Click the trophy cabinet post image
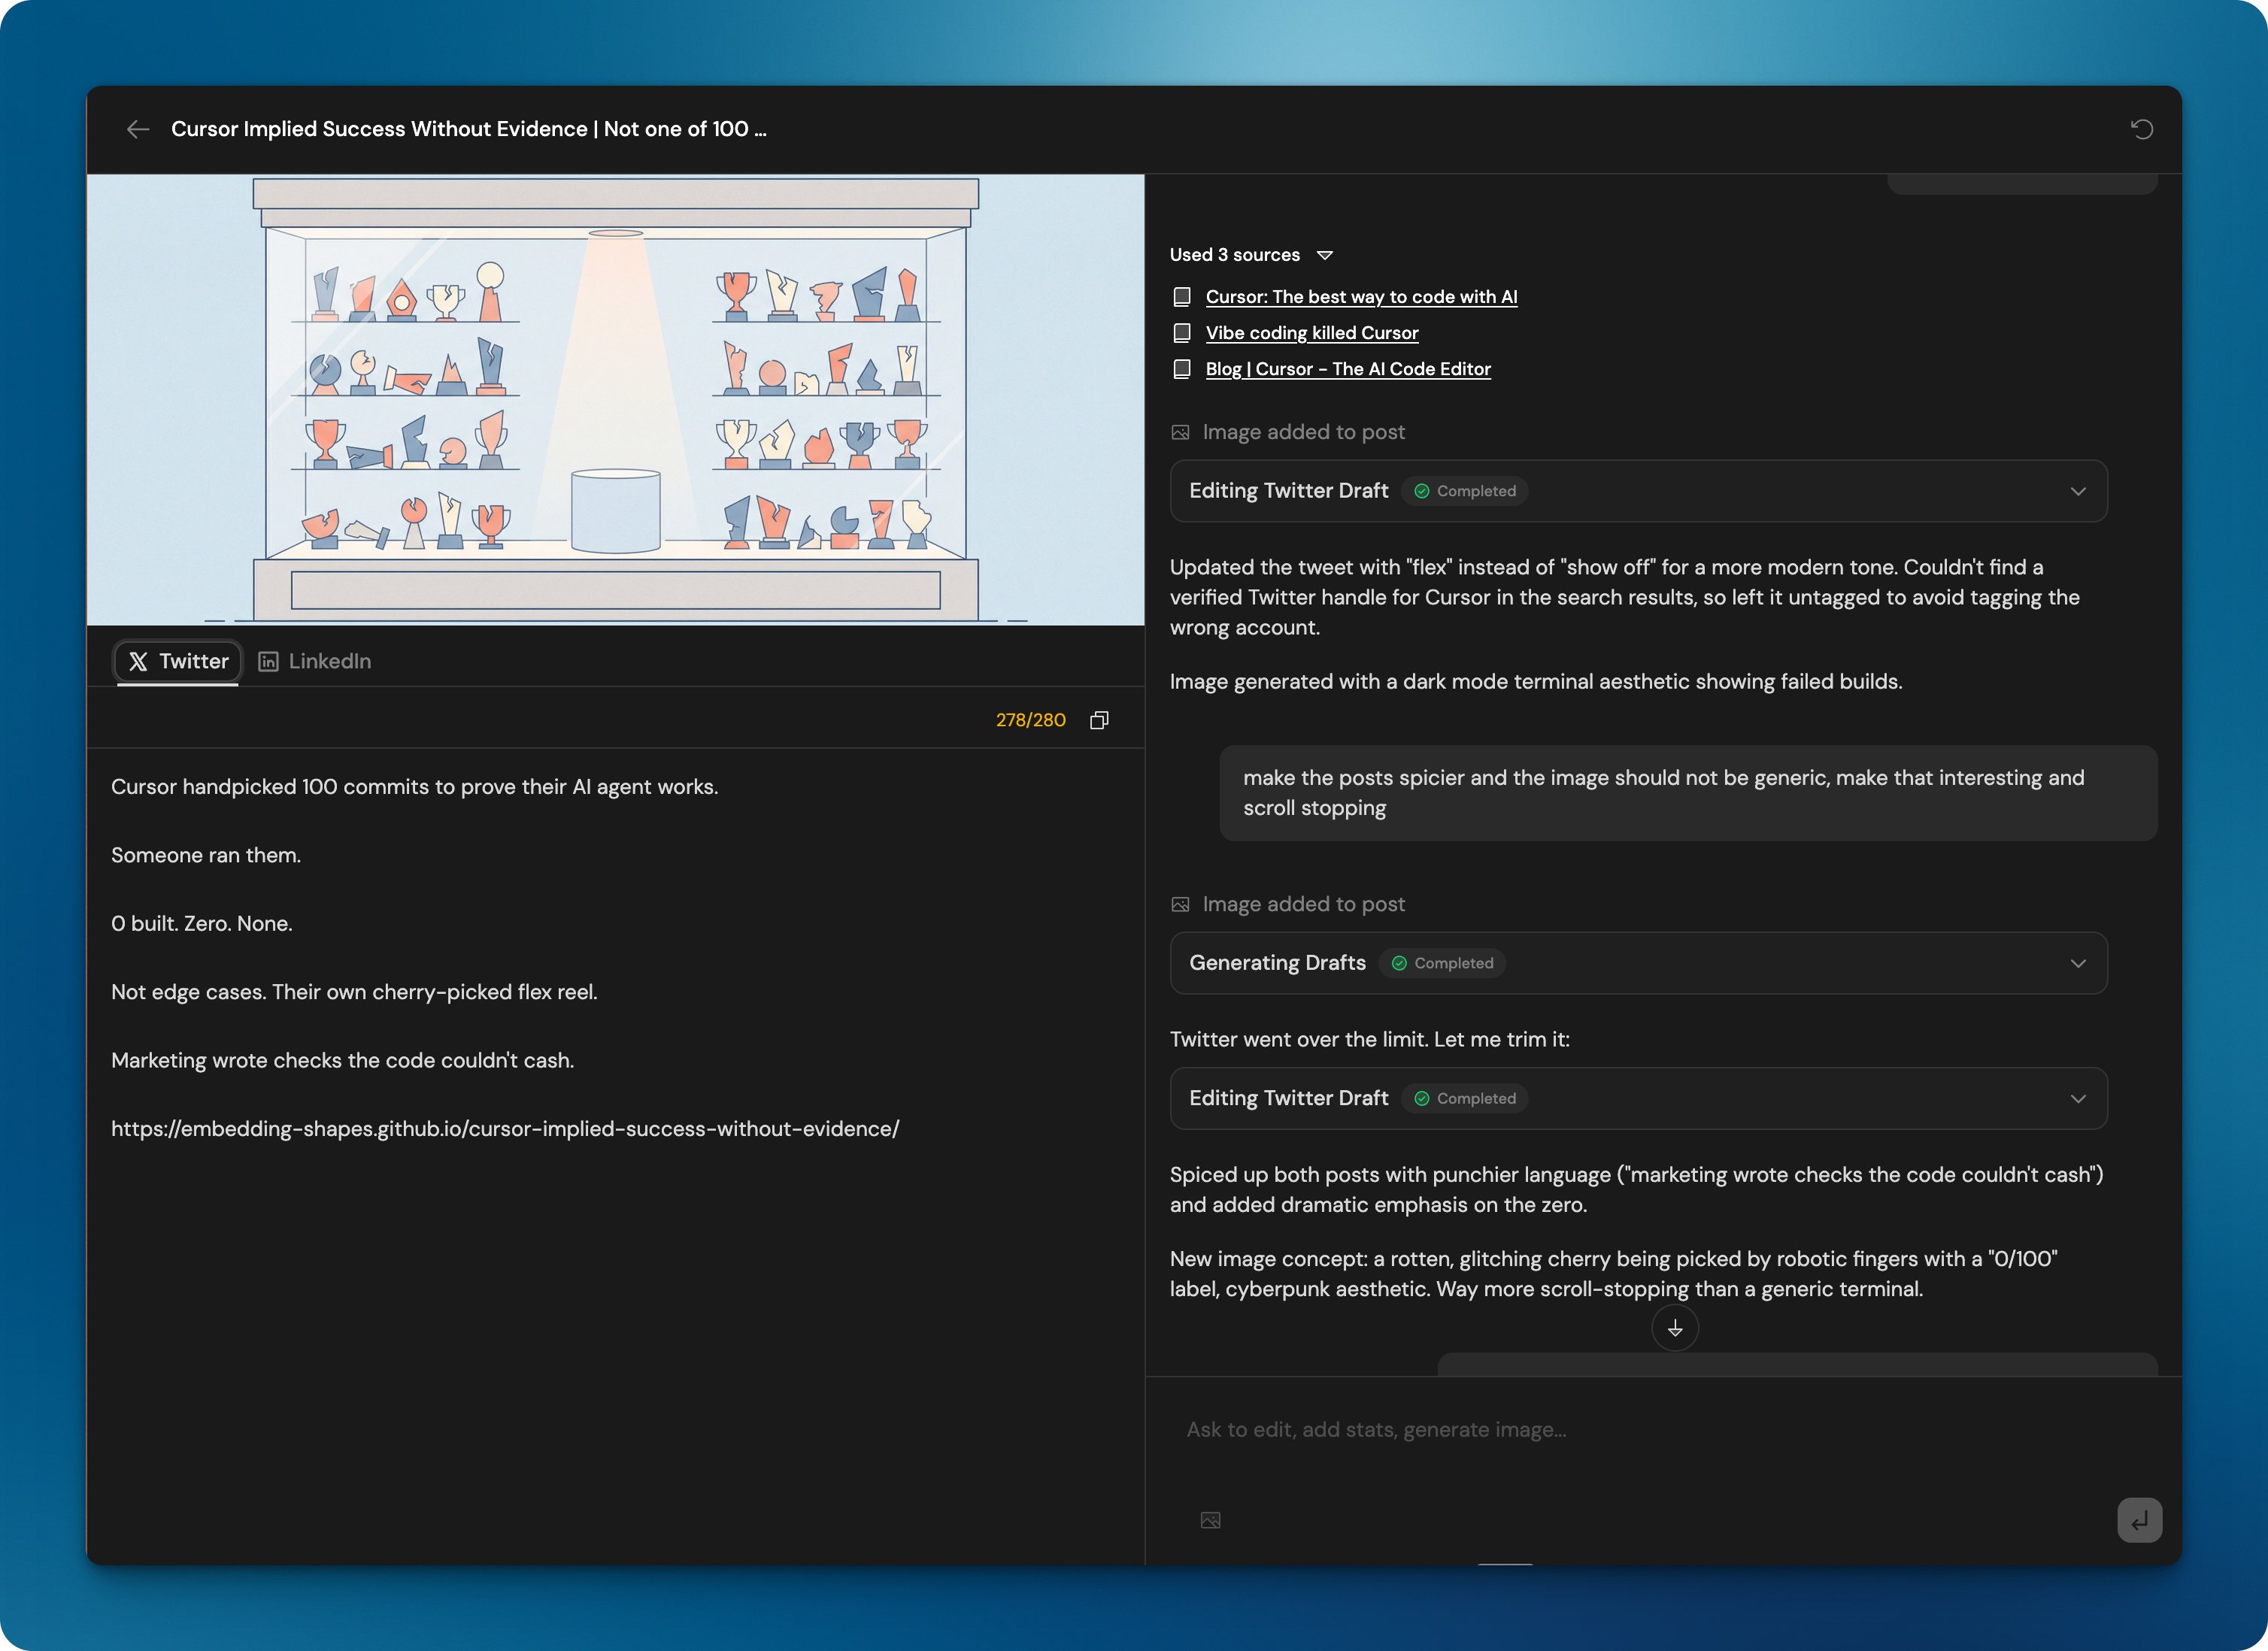 click(x=615, y=400)
